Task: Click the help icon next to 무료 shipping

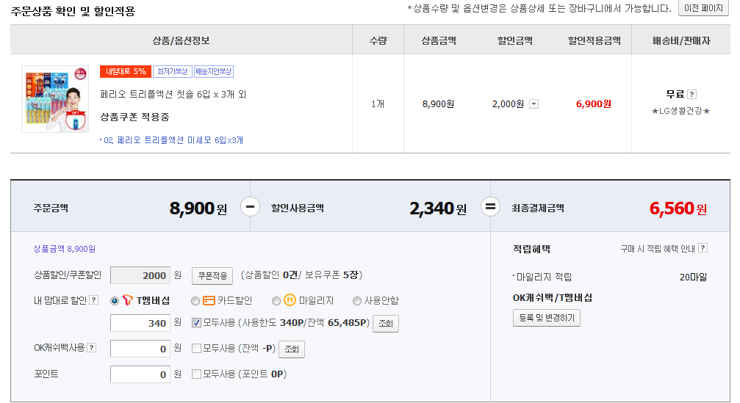Action: (x=692, y=94)
